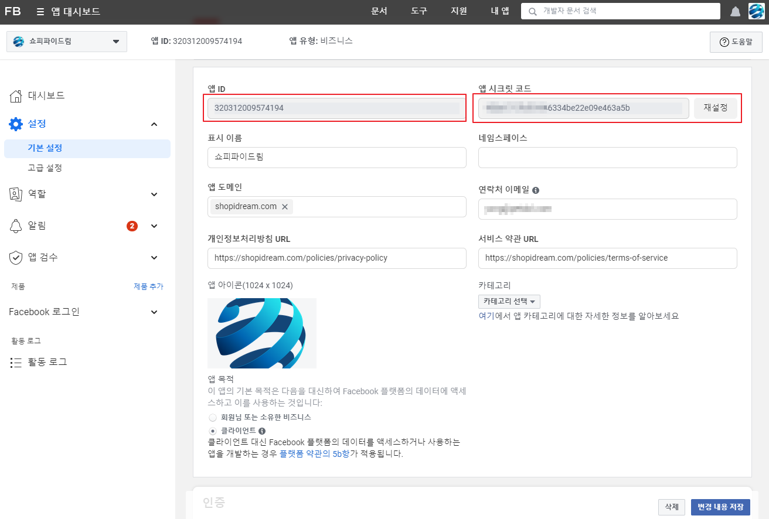Image resolution: width=769 pixels, height=519 pixels.
Task: Click the question mark icon in 도움말
Action: pyautogui.click(x=724, y=42)
